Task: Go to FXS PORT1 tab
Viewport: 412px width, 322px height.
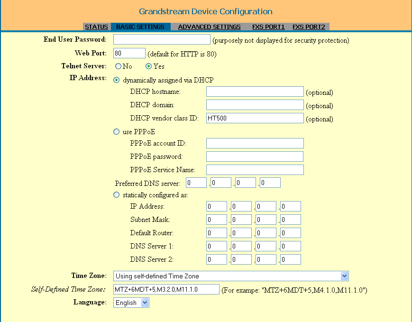Action: 268,27
